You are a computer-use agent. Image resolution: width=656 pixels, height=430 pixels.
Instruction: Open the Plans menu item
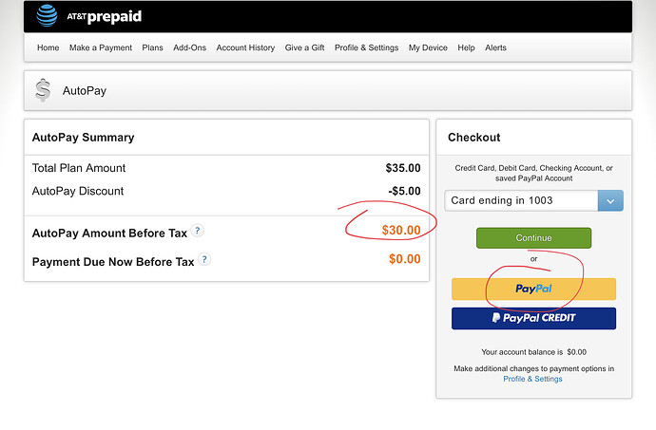tap(152, 47)
